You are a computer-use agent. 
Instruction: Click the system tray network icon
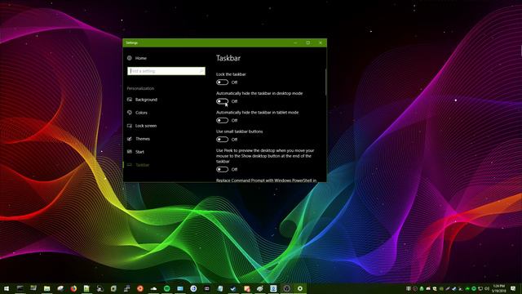pyautogui.click(x=480, y=288)
